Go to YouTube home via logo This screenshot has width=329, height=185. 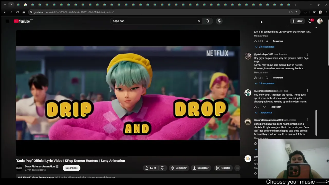[x=22, y=21]
